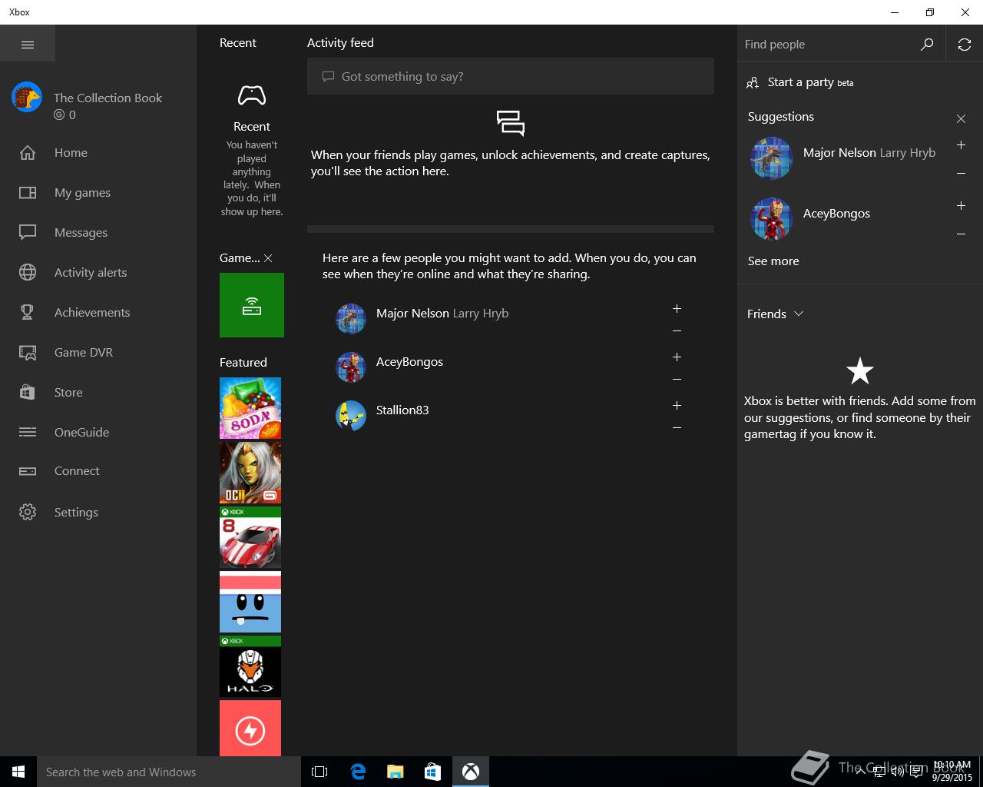Open the blue face game tile
The image size is (983, 787).
250,602
